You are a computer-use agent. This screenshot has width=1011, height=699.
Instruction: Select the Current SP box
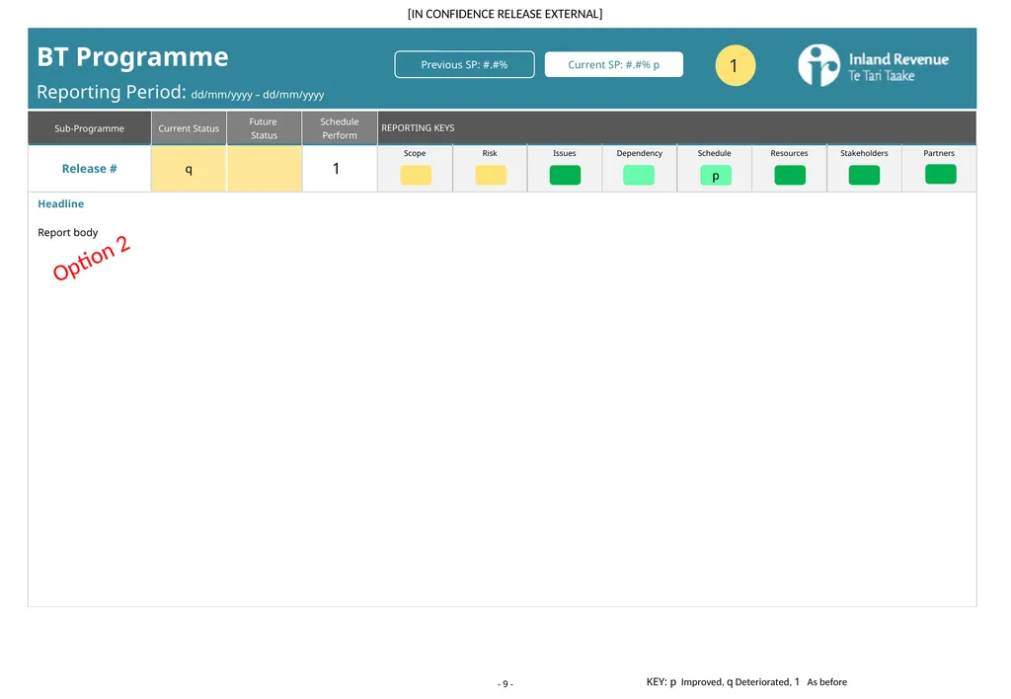pyautogui.click(x=614, y=64)
